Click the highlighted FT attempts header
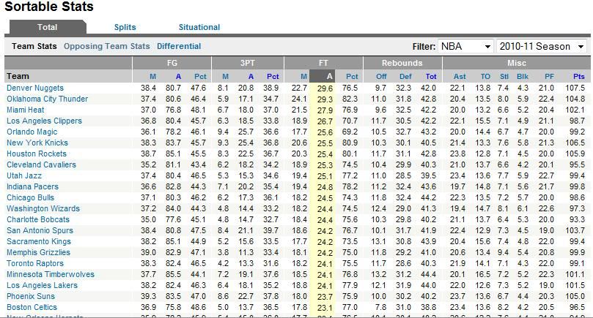593x318 pixels. tap(323, 76)
